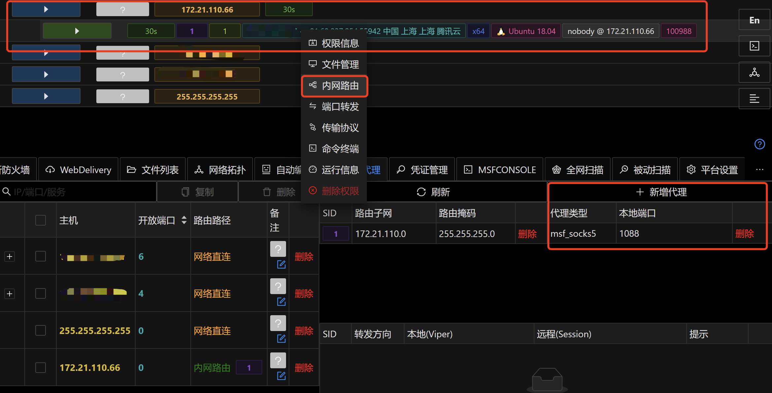Delete the msf_socks5 proxy entry

tap(745, 233)
